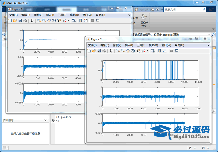The width and height of the screenshot is (218, 152).
Task: Enable Rotate 3D tool in Figure 2
Action: (x=133, y=51)
